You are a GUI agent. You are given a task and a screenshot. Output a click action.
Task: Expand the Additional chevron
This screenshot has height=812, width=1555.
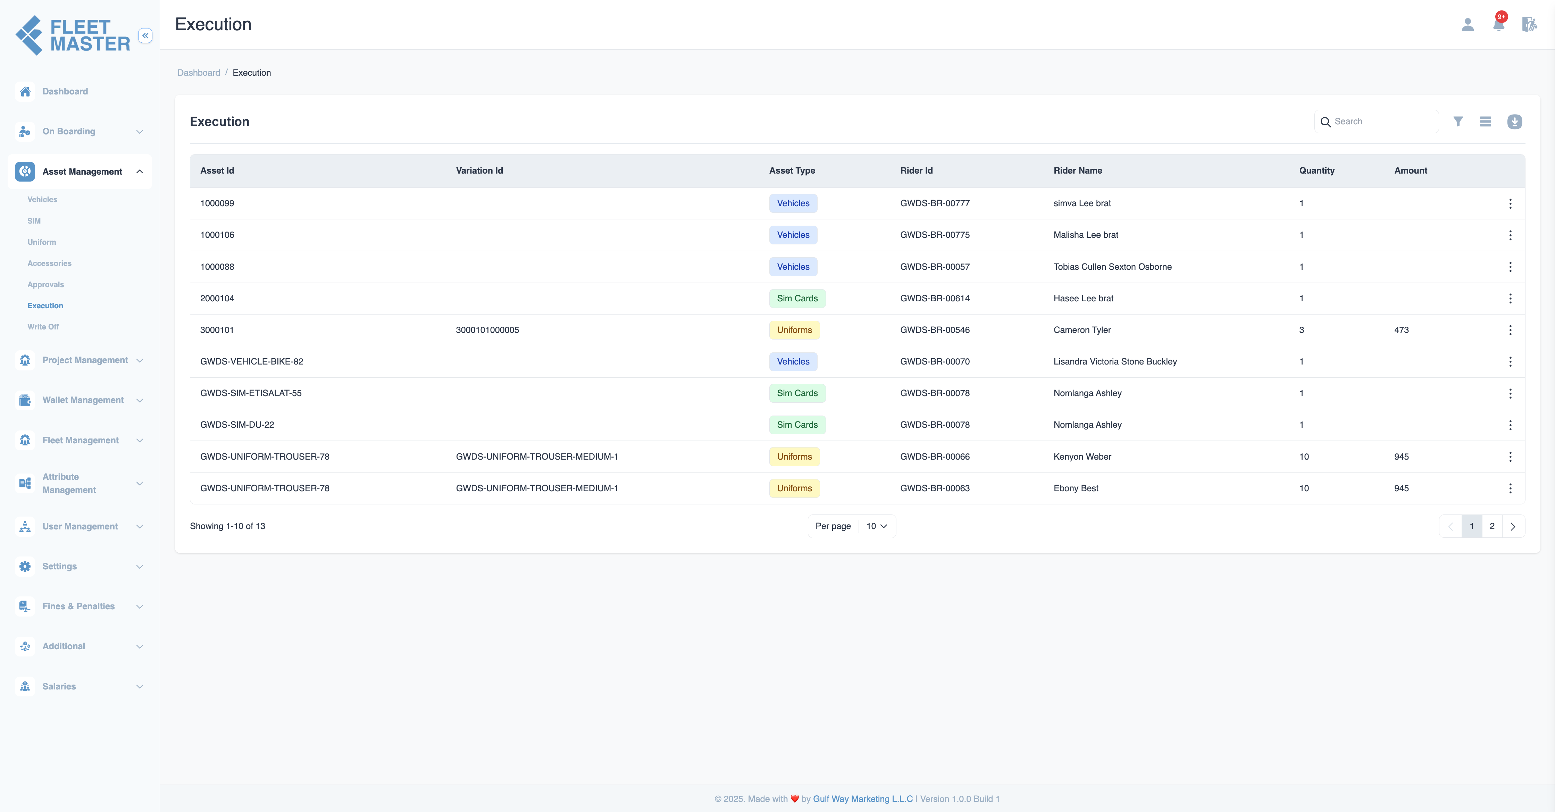coord(140,647)
